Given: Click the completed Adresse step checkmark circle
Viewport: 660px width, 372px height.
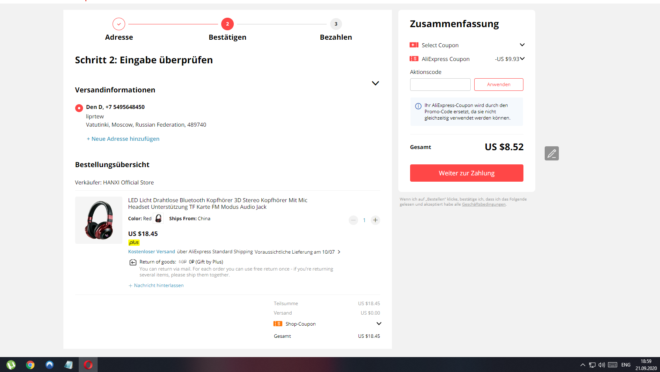Looking at the screenshot, I should coord(119,24).
